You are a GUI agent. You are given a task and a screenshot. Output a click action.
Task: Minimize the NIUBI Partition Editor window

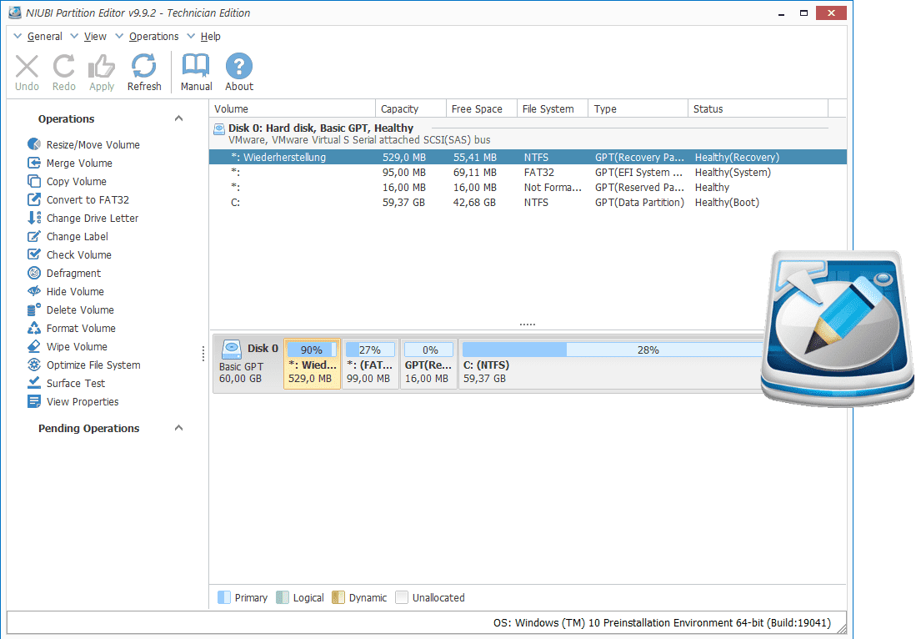[x=781, y=13]
